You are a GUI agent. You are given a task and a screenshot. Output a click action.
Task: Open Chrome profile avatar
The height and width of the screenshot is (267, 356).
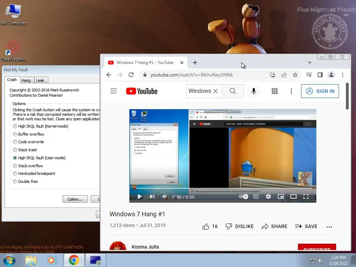(331, 75)
